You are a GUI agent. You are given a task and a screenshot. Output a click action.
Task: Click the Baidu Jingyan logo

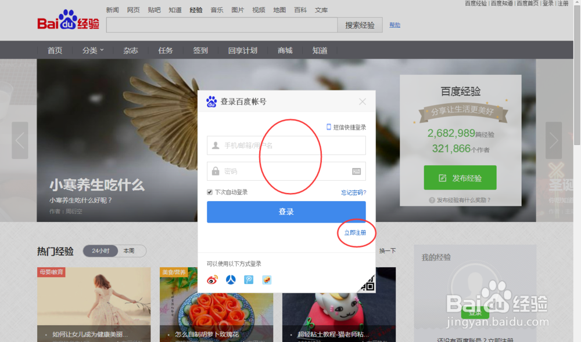point(68,20)
